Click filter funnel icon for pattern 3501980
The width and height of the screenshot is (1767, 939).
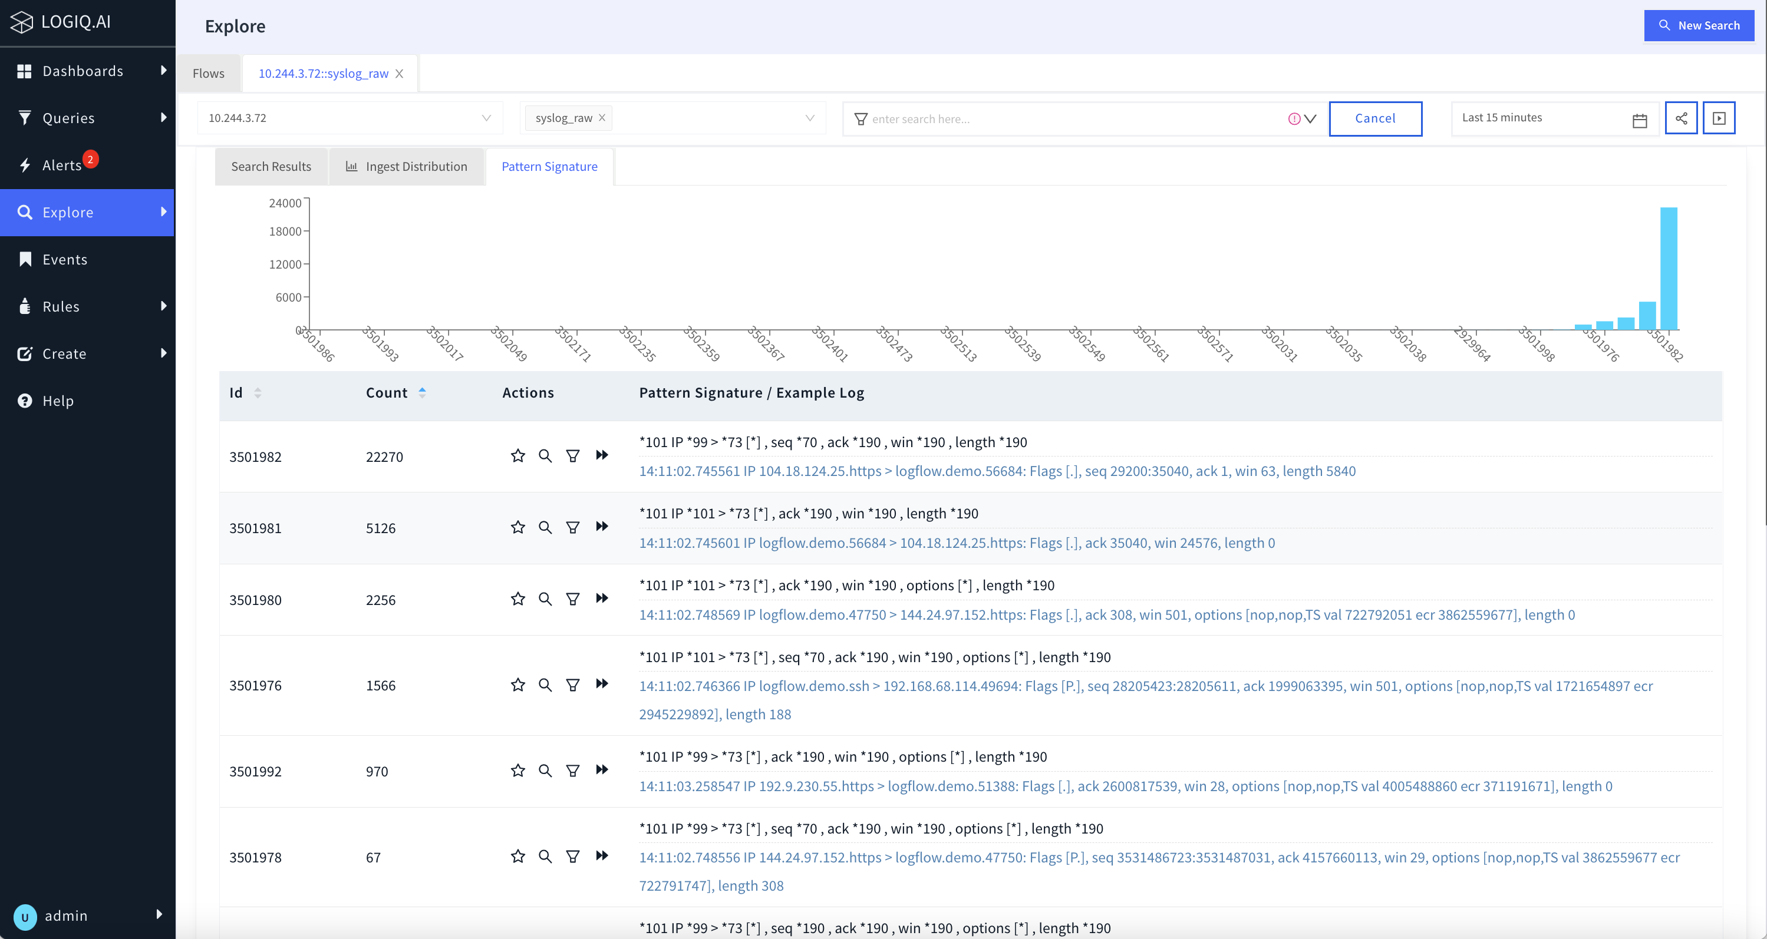click(573, 599)
